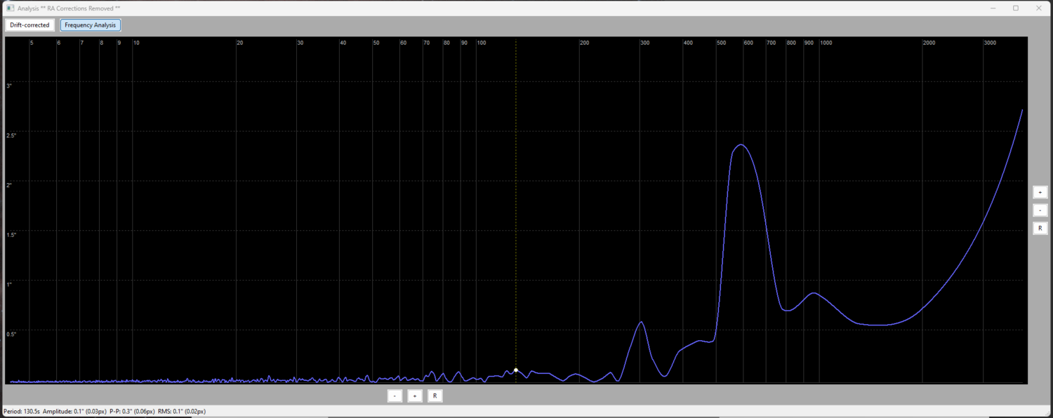Close the Analysis window
This screenshot has width=1053, height=418.
[x=1039, y=8]
